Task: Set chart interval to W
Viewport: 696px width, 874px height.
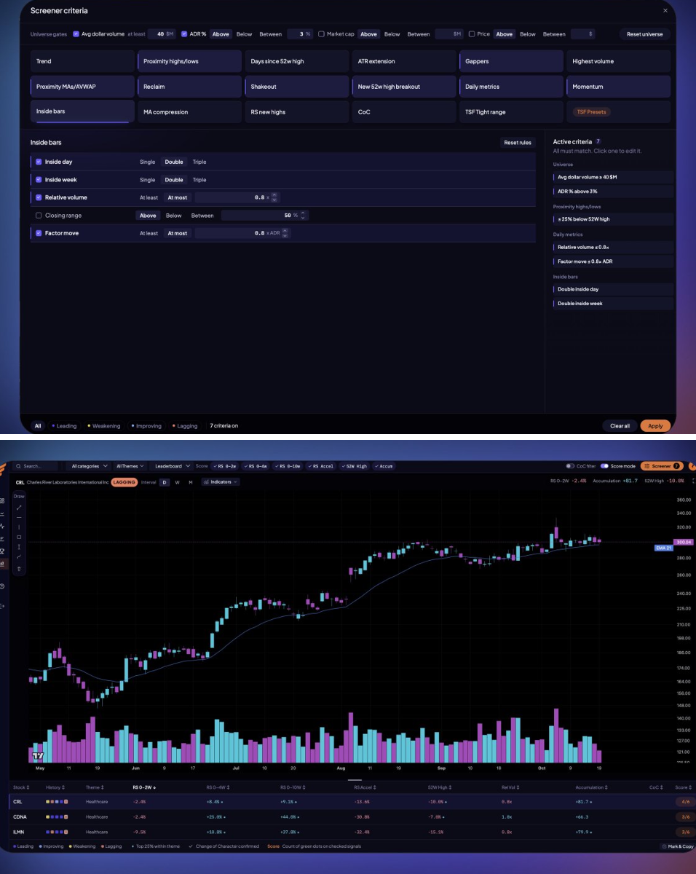Action: click(x=178, y=482)
